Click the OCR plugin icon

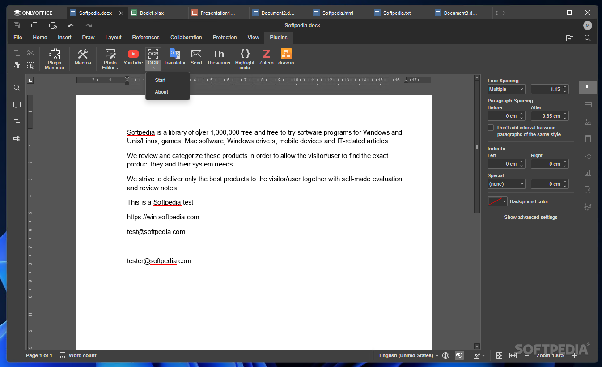point(153,54)
